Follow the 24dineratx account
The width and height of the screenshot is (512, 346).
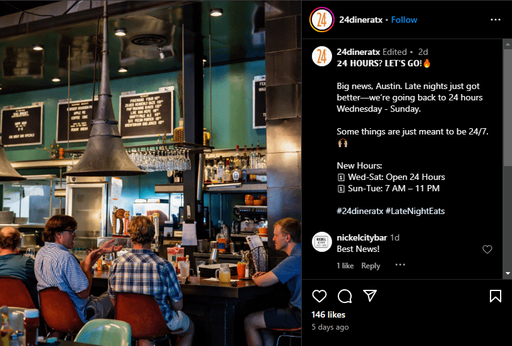tap(404, 20)
